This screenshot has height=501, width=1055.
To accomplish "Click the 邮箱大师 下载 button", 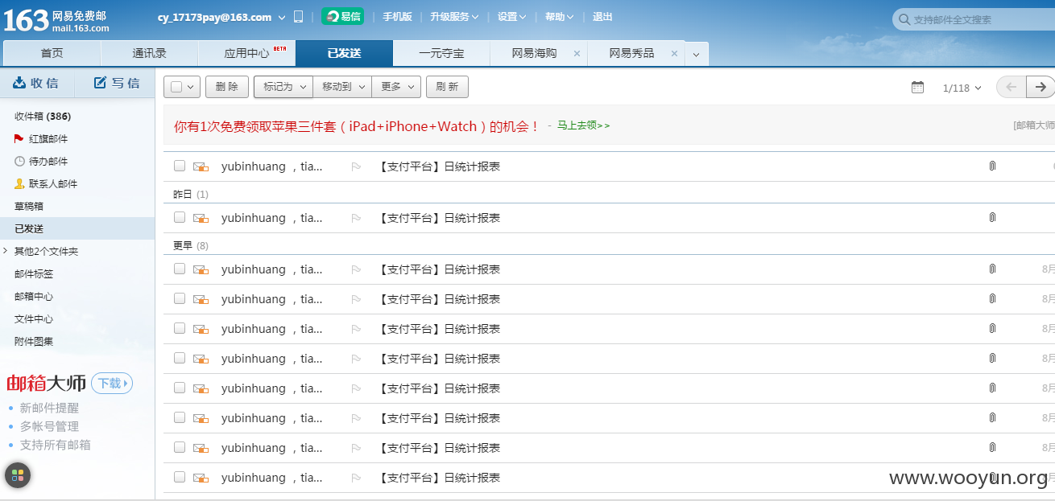I will (x=111, y=384).
